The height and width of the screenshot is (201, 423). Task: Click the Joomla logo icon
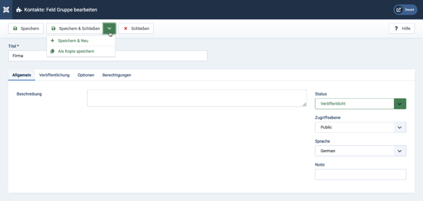[x=6, y=9]
